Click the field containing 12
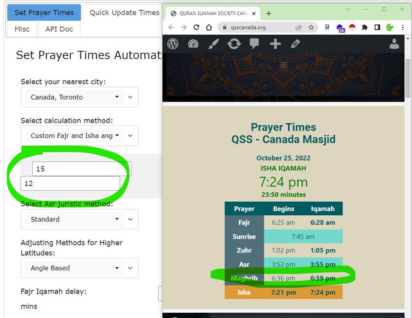Image resolution: width=412 pixels, height=318 pixels. [70, 183]
